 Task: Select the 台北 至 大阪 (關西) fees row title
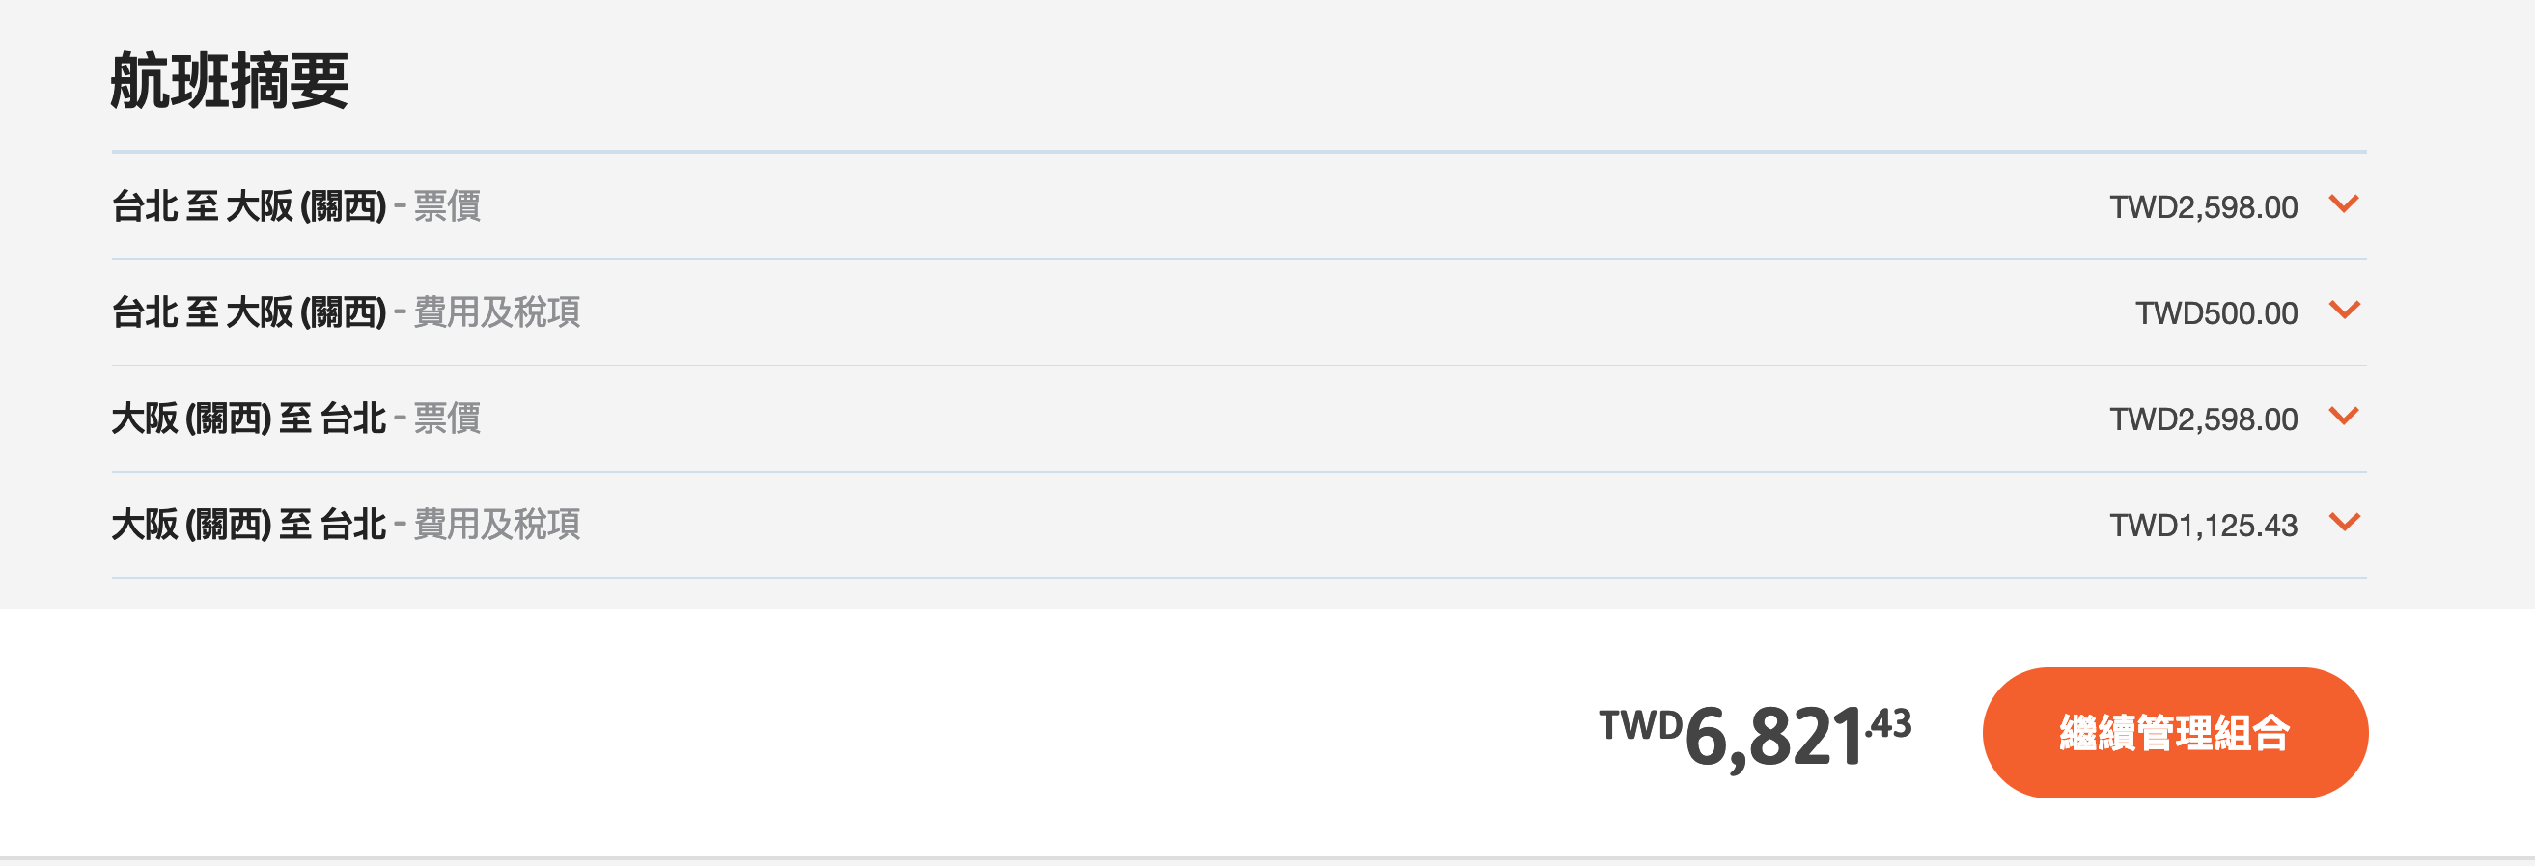tap(249, 312)
